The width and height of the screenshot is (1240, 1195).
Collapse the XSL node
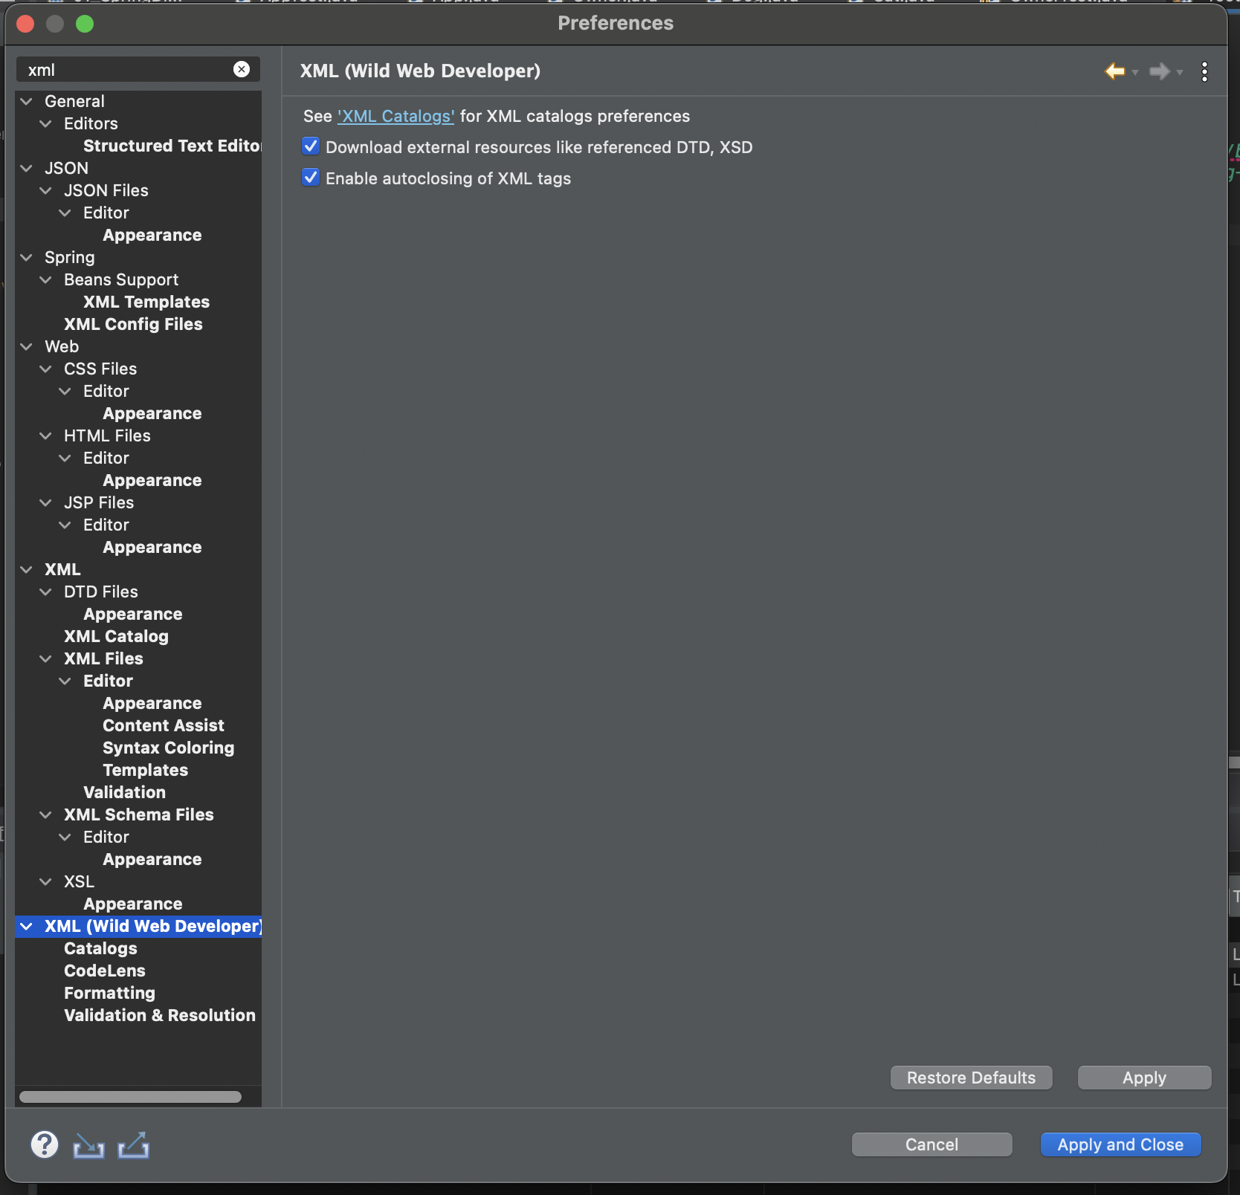(46, 881)
